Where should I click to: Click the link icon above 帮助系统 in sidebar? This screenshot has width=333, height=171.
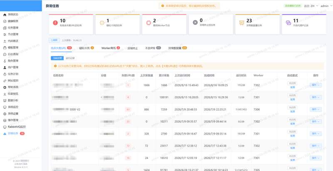(5, 81)
